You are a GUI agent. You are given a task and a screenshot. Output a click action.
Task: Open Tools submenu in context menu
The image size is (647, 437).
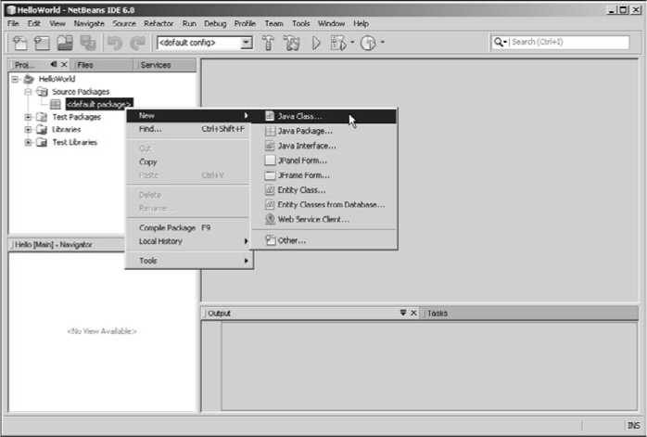point(189,261)
